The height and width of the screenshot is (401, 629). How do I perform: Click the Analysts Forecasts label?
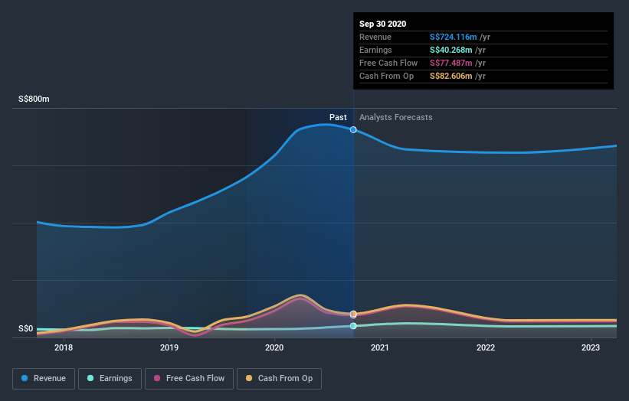[x=395, y=117]
